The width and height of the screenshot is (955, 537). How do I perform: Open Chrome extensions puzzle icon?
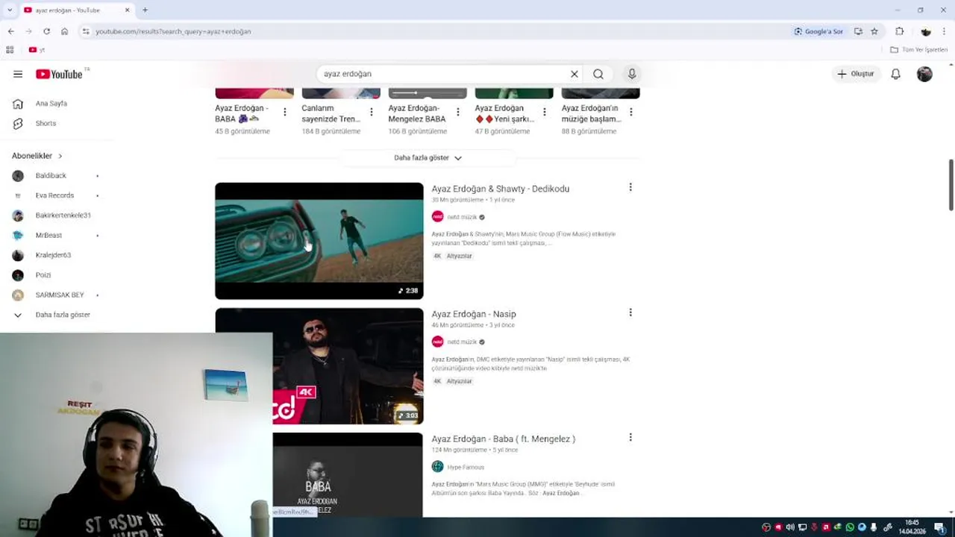(x=899, y=31)
